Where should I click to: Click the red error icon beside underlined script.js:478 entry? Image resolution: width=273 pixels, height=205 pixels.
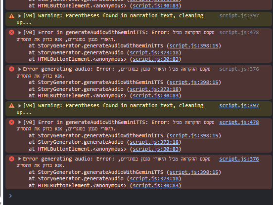(12, 122)
